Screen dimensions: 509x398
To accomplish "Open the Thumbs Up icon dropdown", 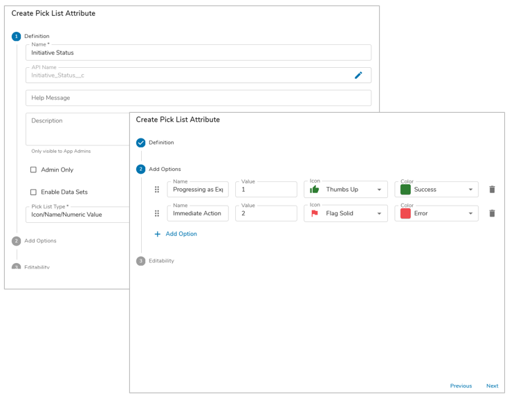I will click(379, 190).
